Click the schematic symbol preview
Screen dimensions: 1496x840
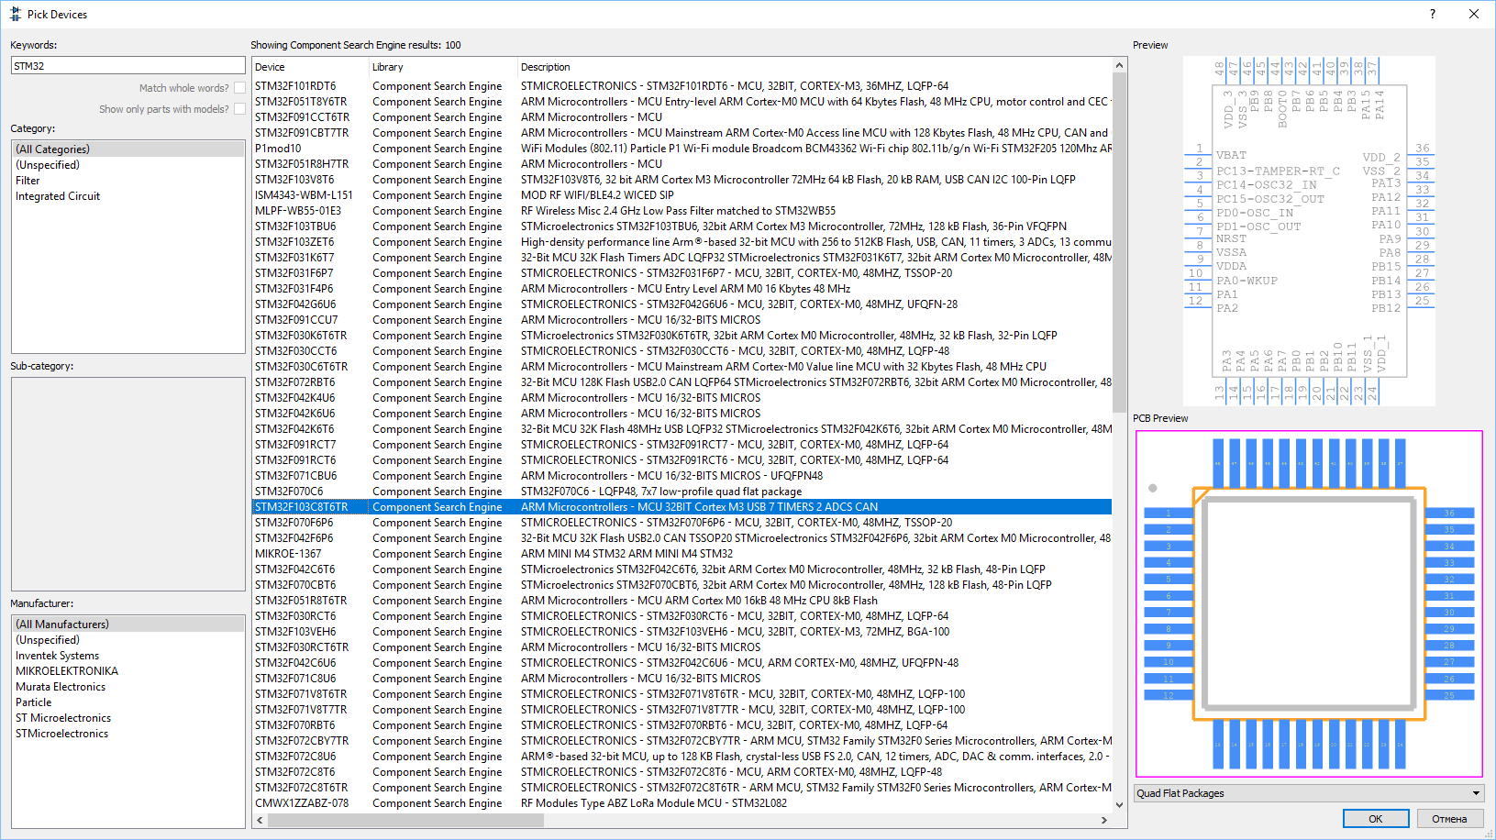tap(1309, 231)
